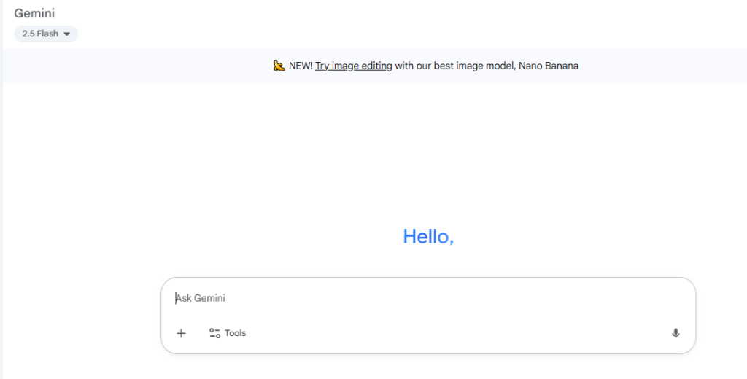Click the plus icon to add files

click(x=181, y=333)
